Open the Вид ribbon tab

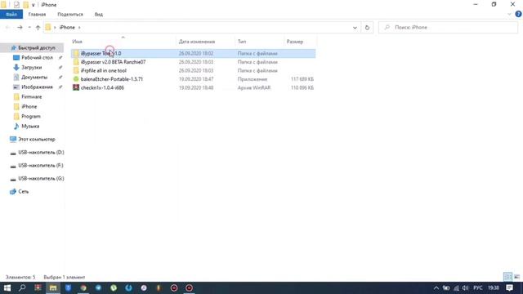tap(99, 15)
